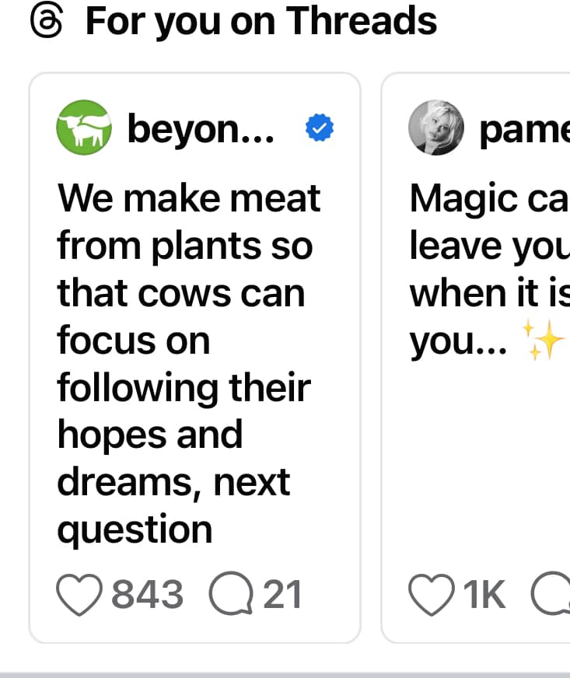Screen dimensions: 570x678
Task: Like the post with 1K likes
Action: click(432, 596)
